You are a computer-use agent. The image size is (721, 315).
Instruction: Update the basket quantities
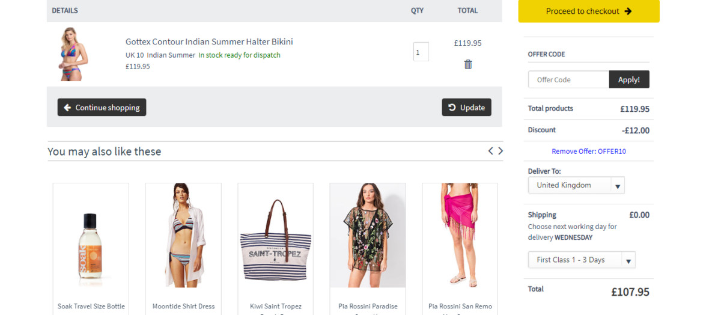[x=466, y=108]
